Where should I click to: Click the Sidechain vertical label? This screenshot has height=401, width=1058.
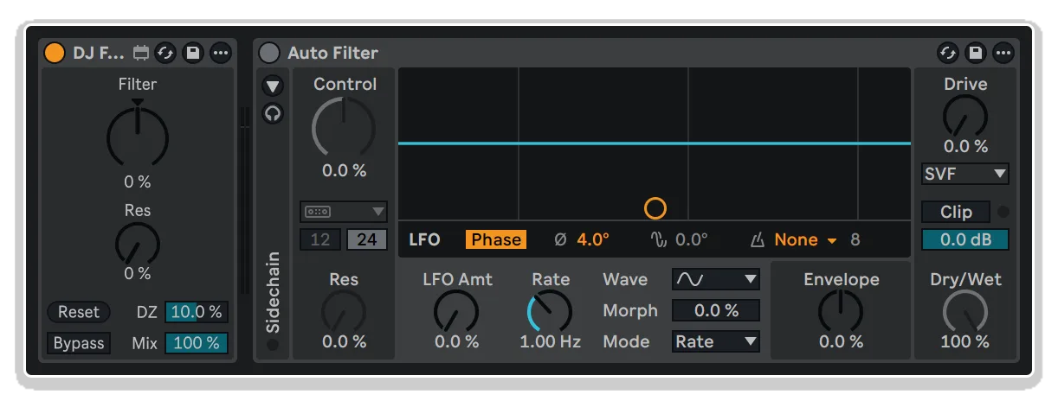[274, 292]
